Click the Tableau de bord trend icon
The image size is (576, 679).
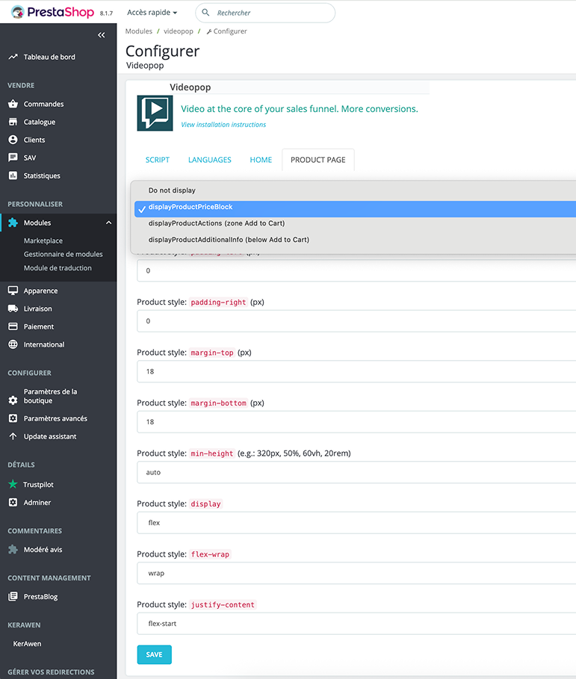[x=13, y=57]
